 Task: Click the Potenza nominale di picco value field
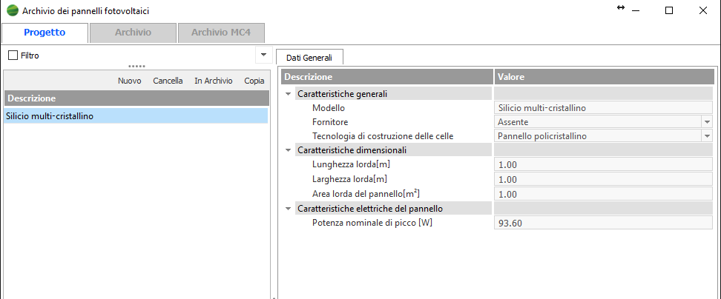pos(602,223)
